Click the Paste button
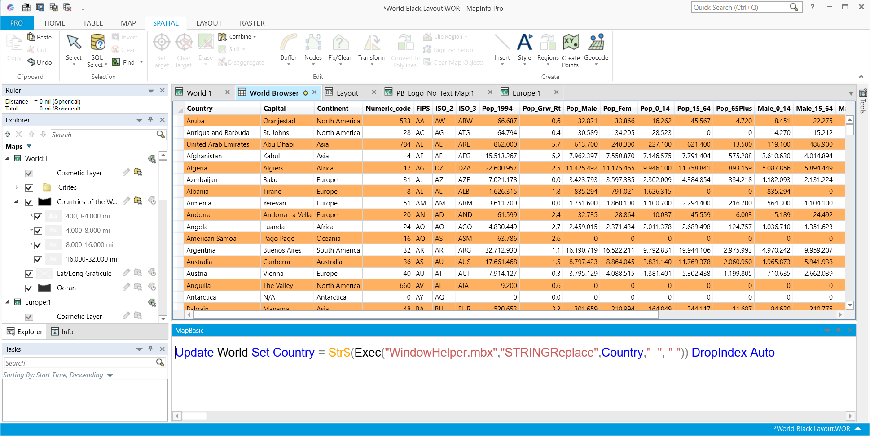Viewport: 870px width, 436px height. [40, 37]
